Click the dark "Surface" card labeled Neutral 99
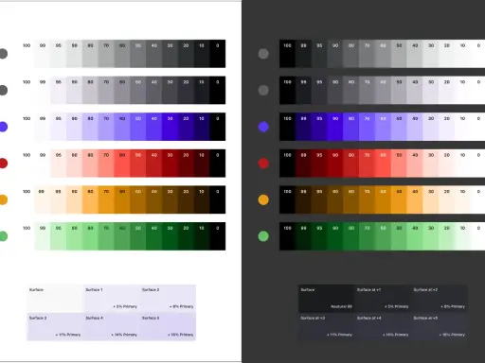 pyautogui.click(x=327, y=299)
